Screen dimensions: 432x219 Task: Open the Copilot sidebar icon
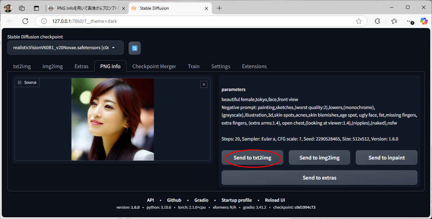click(x=424, y=21)
